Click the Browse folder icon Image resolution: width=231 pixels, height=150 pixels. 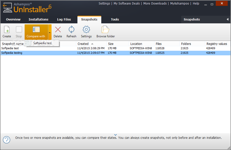[x=105, y=29]
